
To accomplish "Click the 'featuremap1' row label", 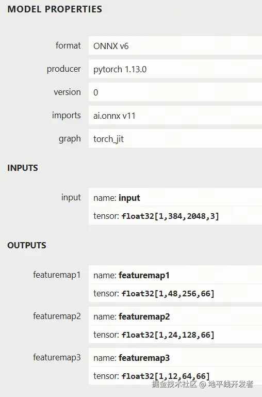I will click(57, 275).
